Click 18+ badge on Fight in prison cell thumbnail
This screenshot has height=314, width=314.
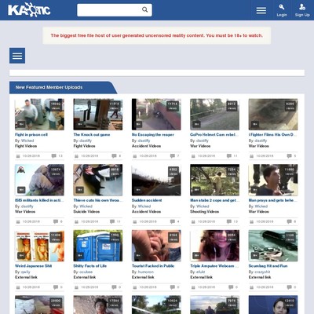coord(21,124)
